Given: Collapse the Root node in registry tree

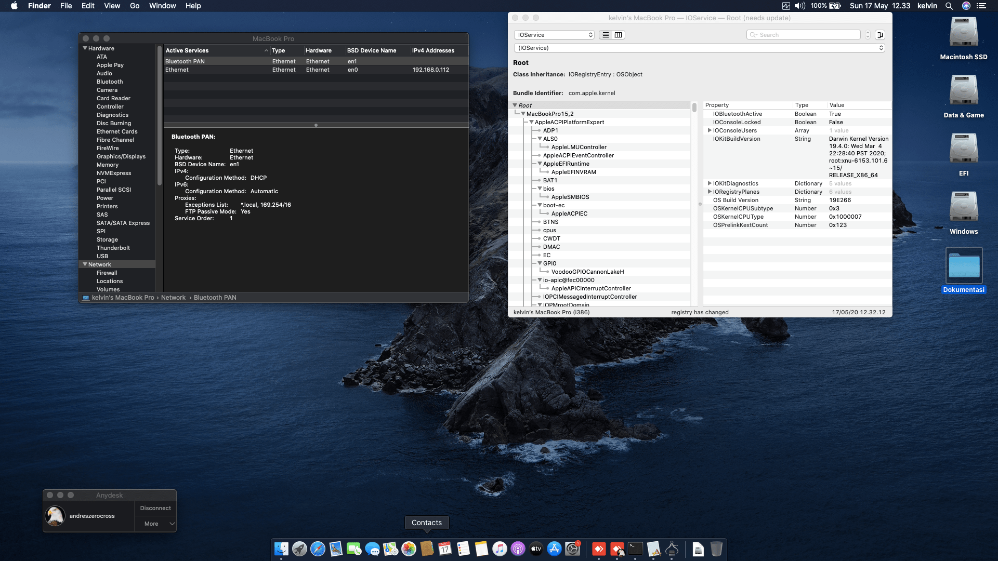Looking at the screenshot, I should [x=515, y=105].
